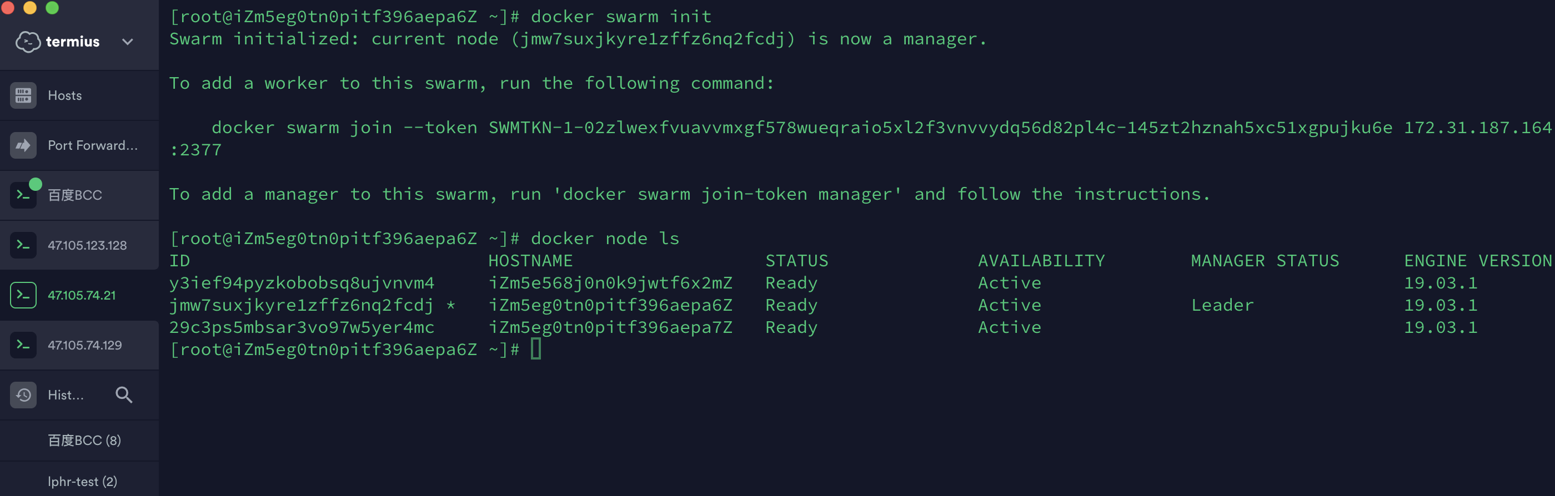Open the 47.105.74.129 terminal session icon

point(23,345)
